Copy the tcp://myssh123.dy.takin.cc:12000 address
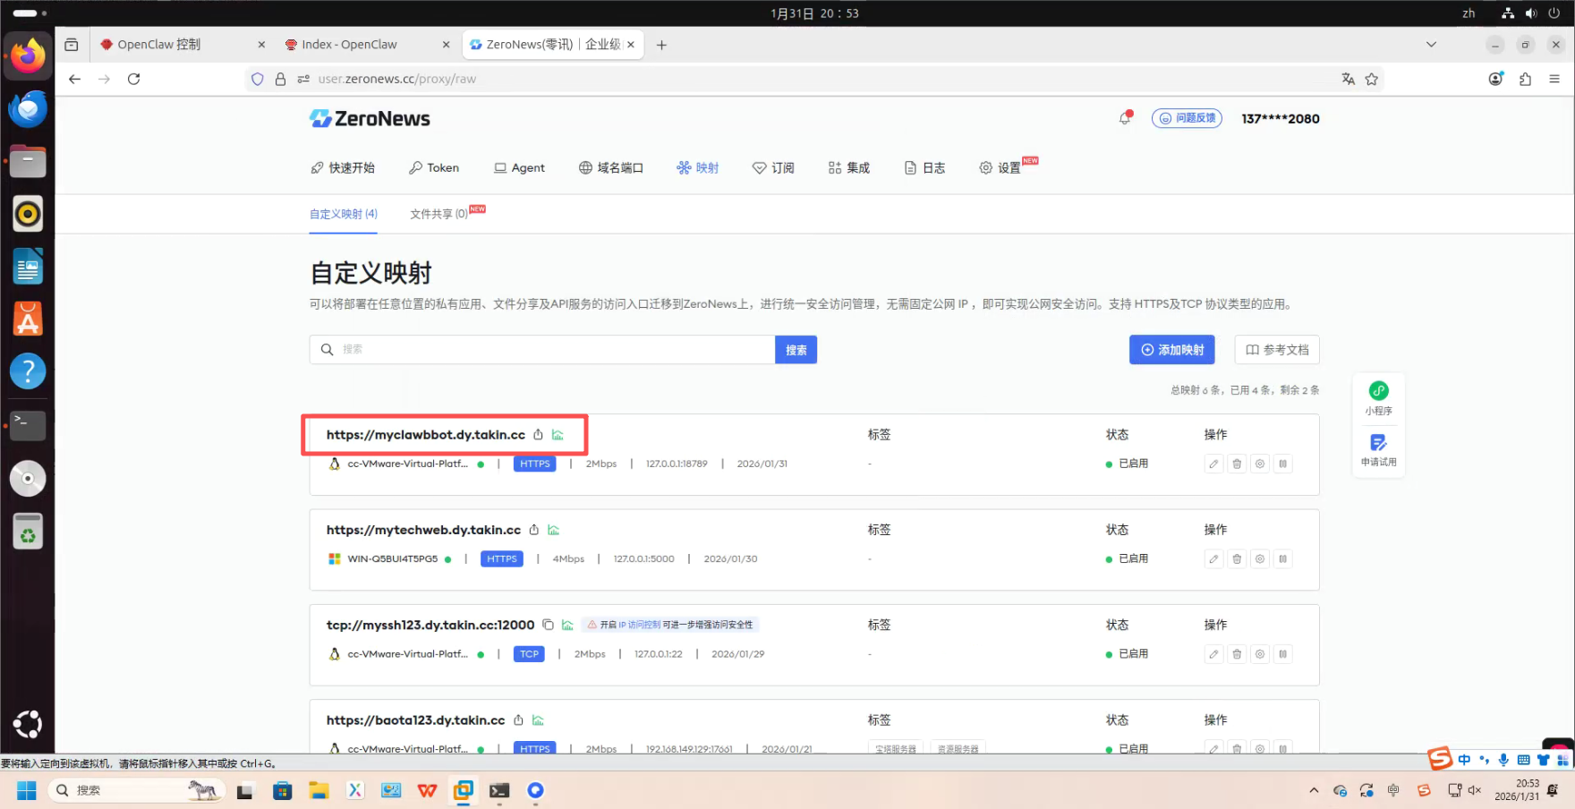Image resolution: width=1575 pixels, height=809 pixels. point(549,625)
